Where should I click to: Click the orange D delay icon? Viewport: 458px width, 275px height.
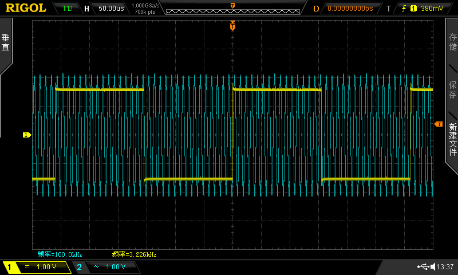coord(316,9)
